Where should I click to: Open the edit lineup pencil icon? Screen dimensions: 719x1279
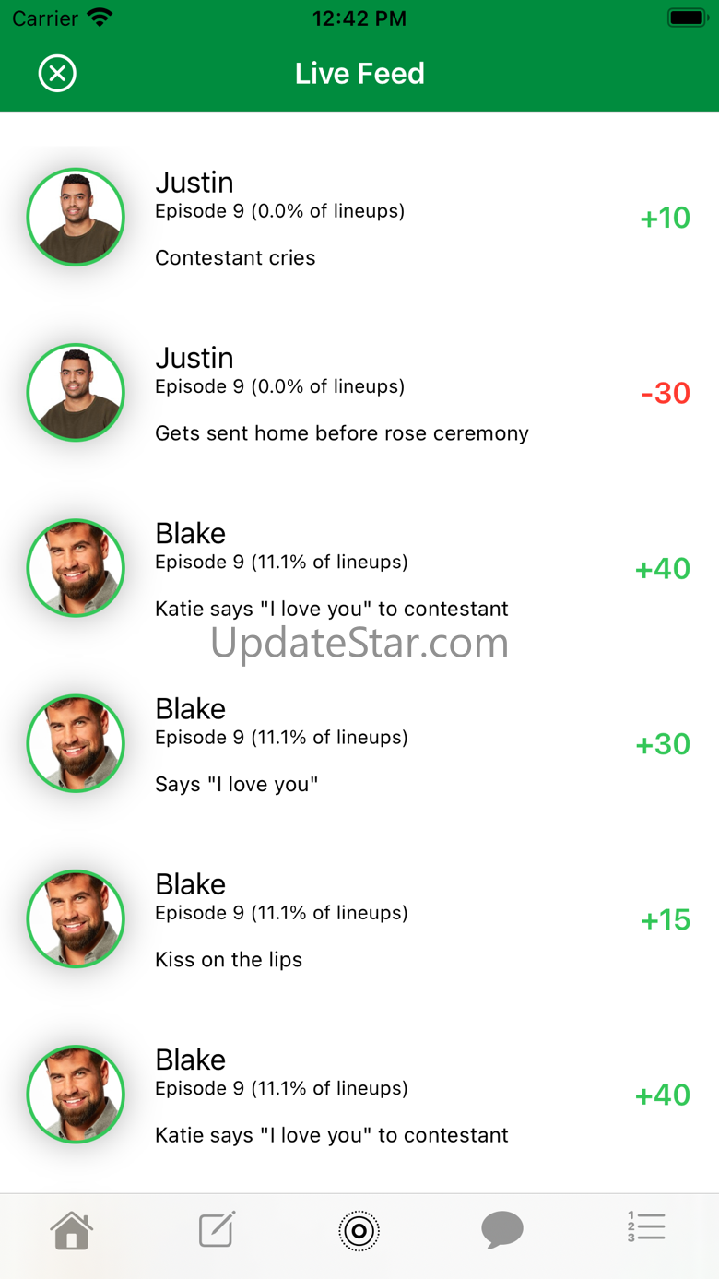[217, 1229]
